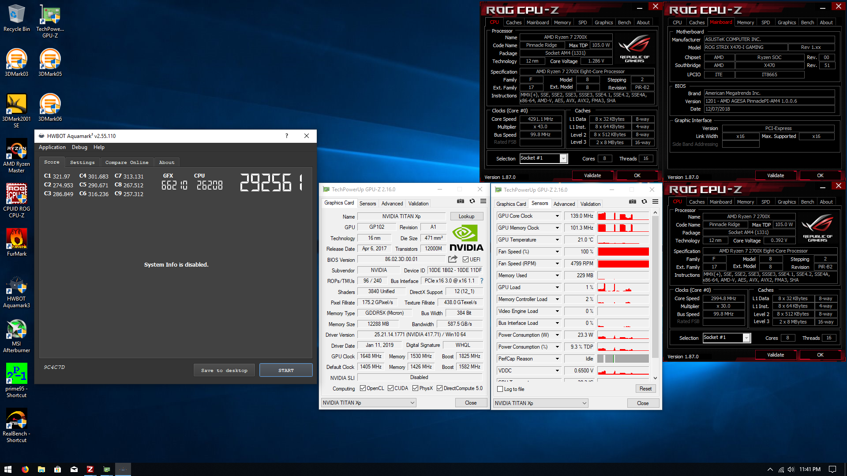Open prime95 shortcut on desktop

coord(16,380)
